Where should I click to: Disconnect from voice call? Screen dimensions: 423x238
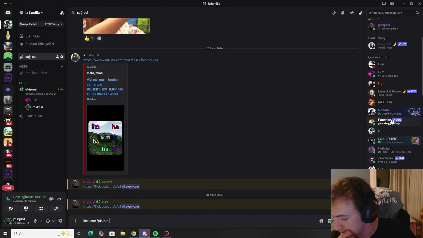pos(59,199)
